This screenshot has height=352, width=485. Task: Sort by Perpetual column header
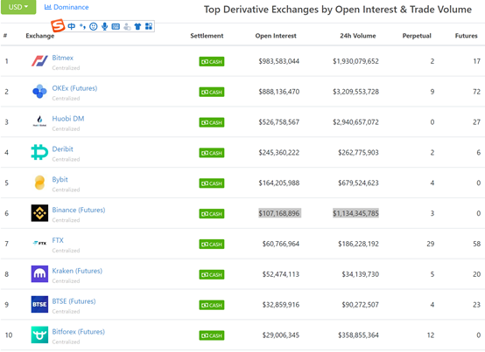[417, 36]
